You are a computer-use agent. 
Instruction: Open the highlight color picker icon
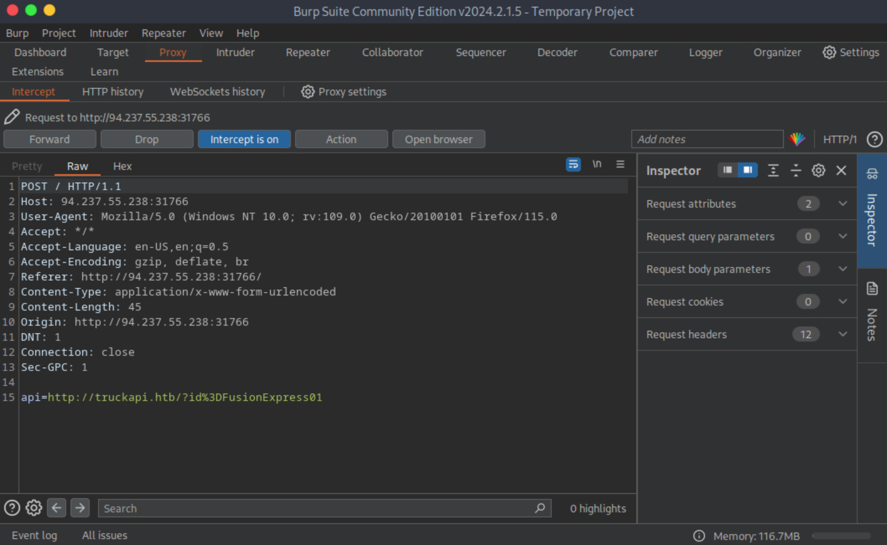796,139
